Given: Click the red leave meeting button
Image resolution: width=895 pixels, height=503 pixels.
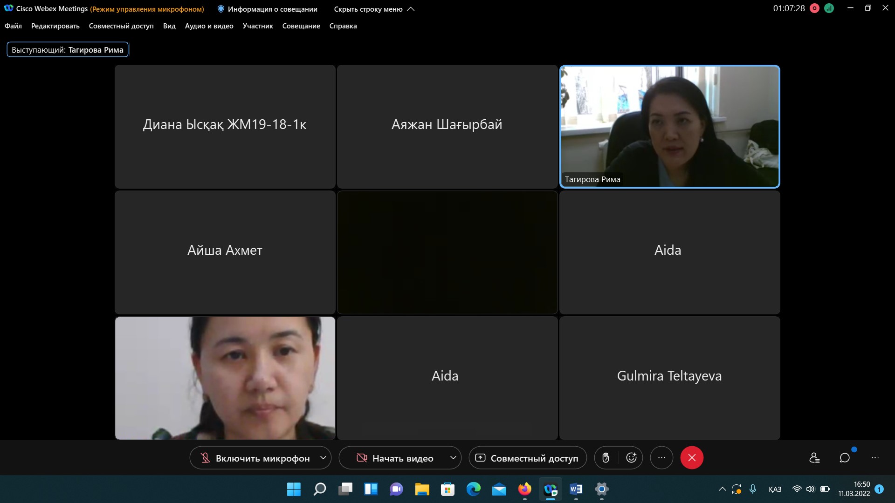Looking at the screenshot, I should (x=692, y=458).
